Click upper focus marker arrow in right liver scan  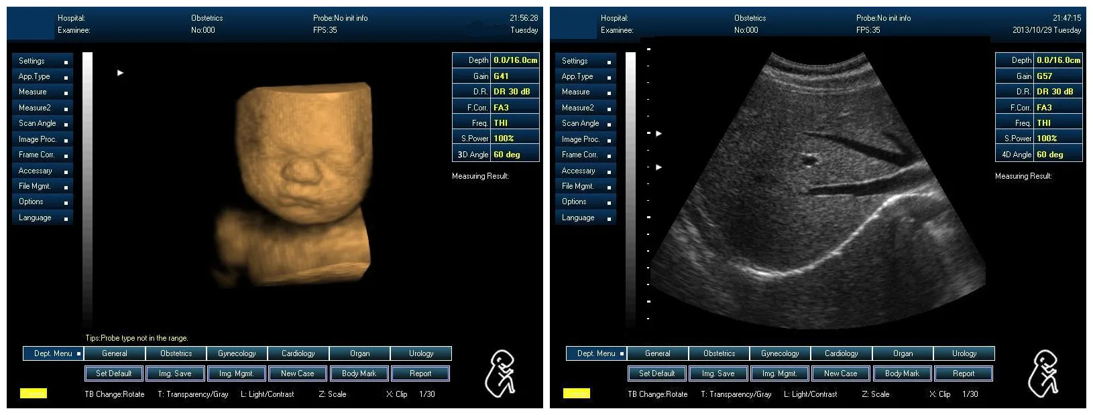click(x=658, y=134)
